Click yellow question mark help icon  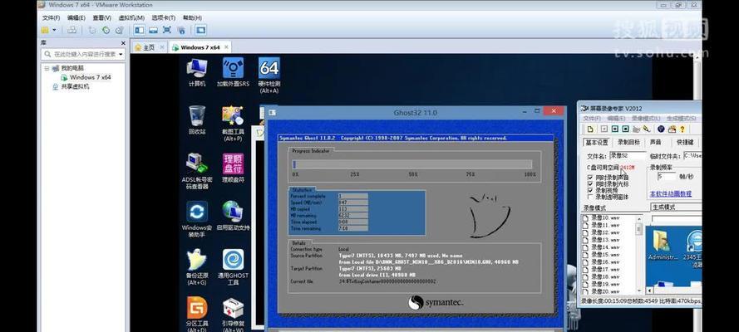click(x=682, y=129)
